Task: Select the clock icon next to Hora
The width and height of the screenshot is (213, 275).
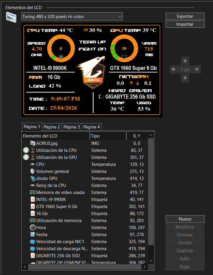Action: tap(32, 228)
